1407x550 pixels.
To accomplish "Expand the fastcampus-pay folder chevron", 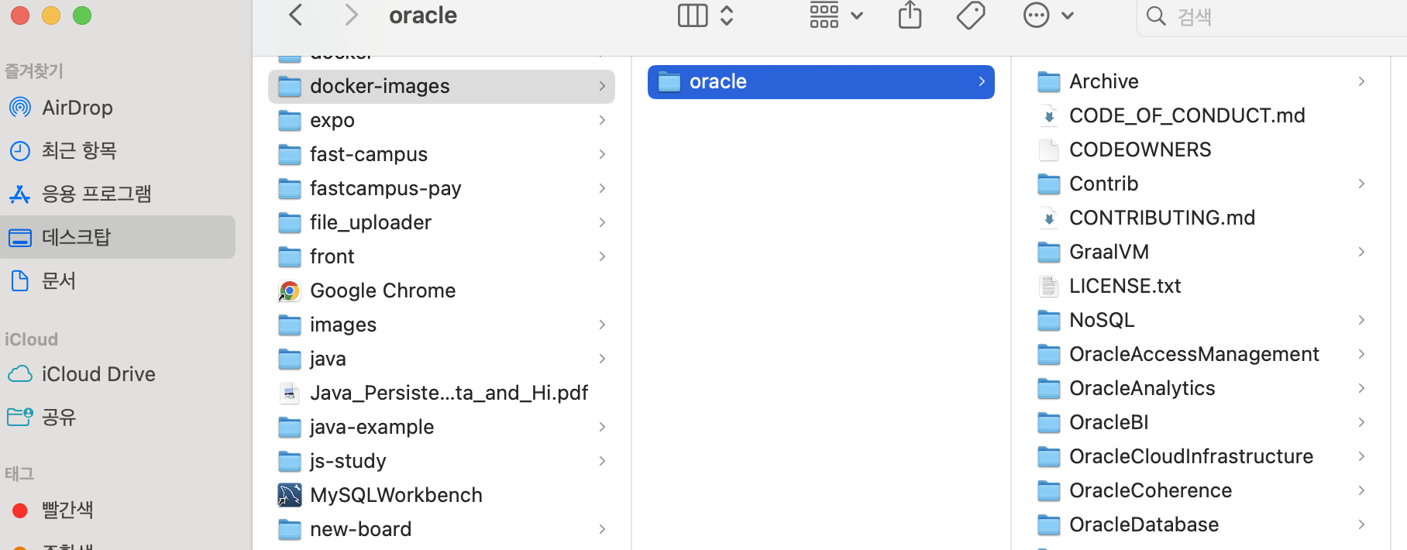I will pyautogui.click(x=602, y=188).
